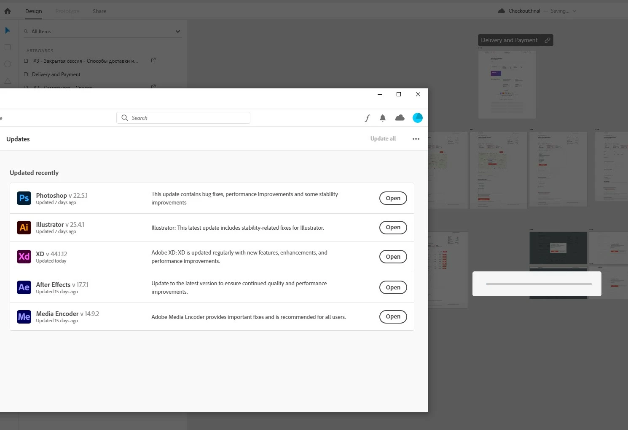Open Photoshop with its Open button
Image resolution: width=628 pixels, height=430 pixels.
[x=393, y=198]
